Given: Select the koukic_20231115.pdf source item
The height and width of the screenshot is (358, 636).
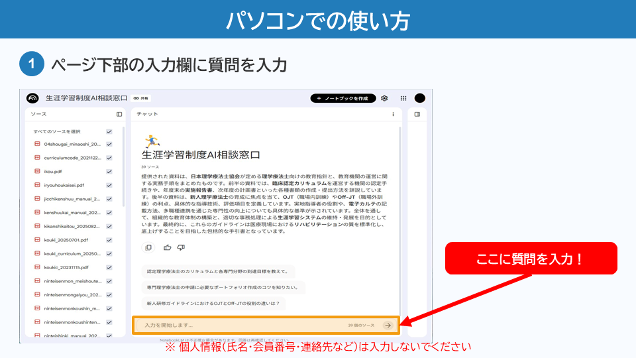Looking at the screenshot, I should tap(66, 267).
